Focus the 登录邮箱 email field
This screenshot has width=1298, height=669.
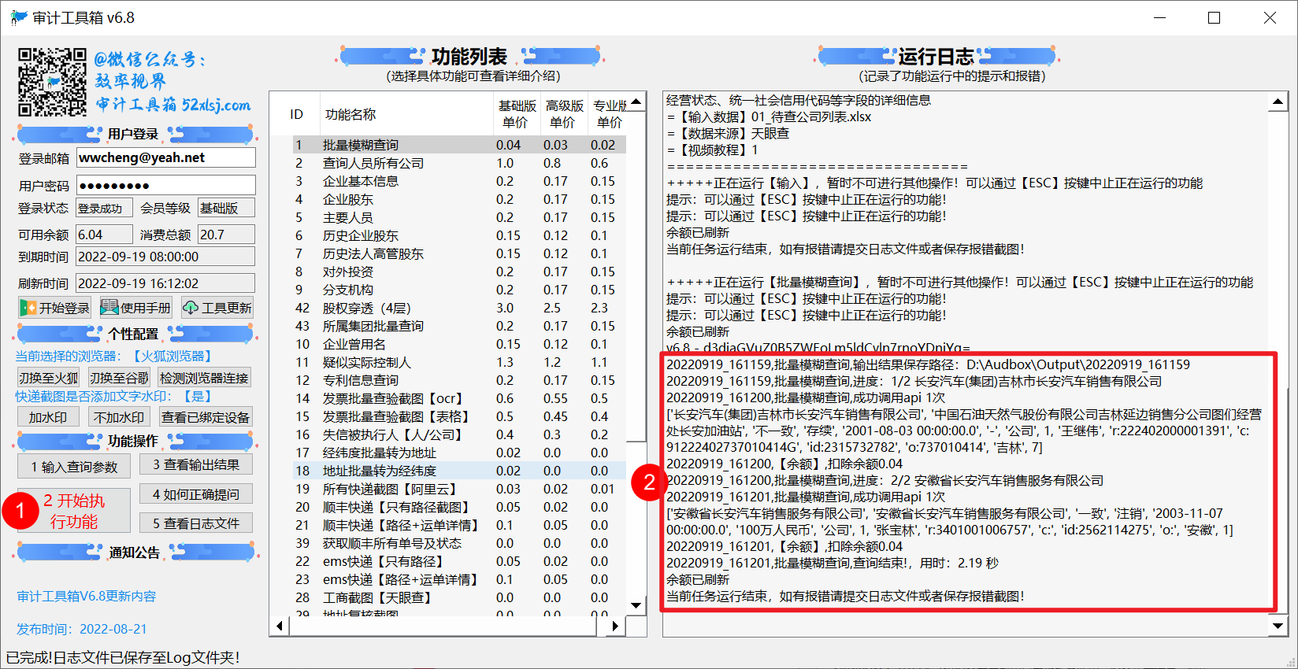coord(165,157)
